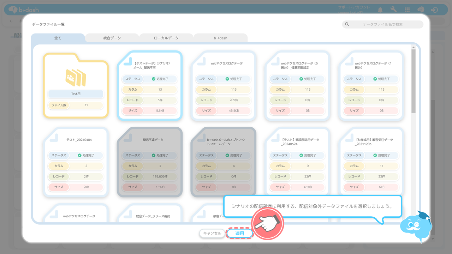The image size is (452, 254).
Task: Click the 4.5KB size value
Action: point(308,187)
